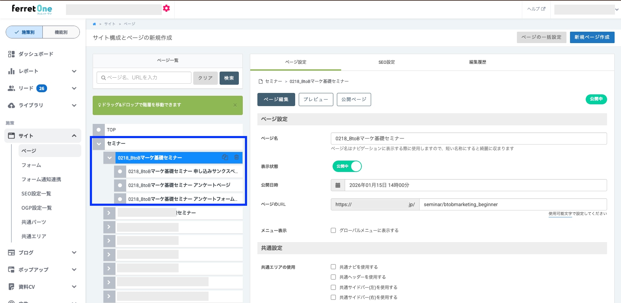Click the calendar icon beside 公開日時
Screen dimensions: 621x303
coord(338,185)
